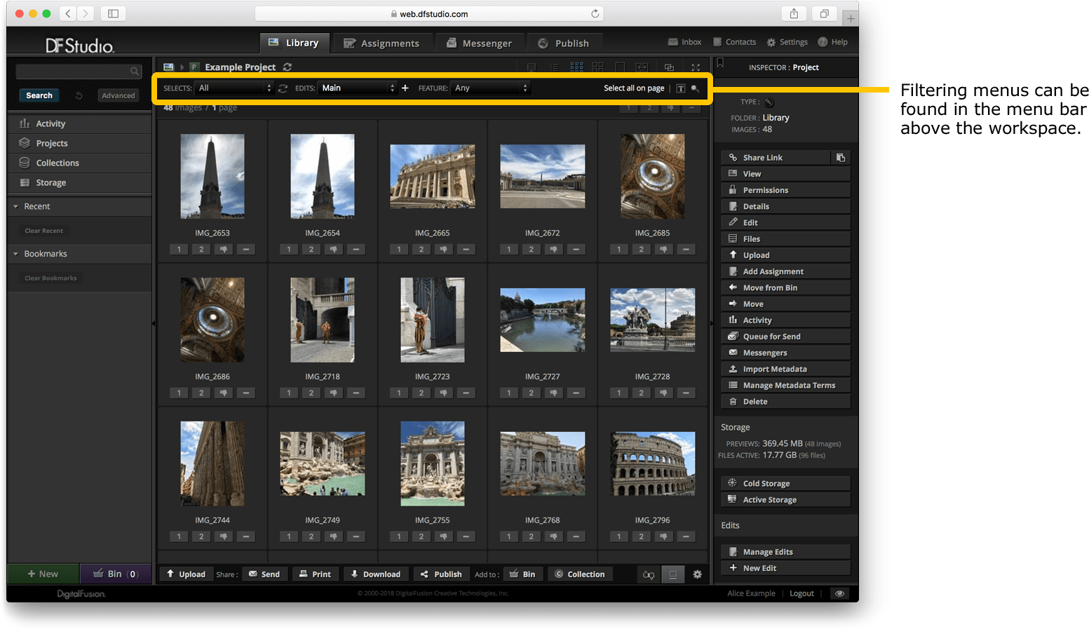Click the filter search magnifier icon
This screenshot has width=1089, height=629.
point(695,88)
